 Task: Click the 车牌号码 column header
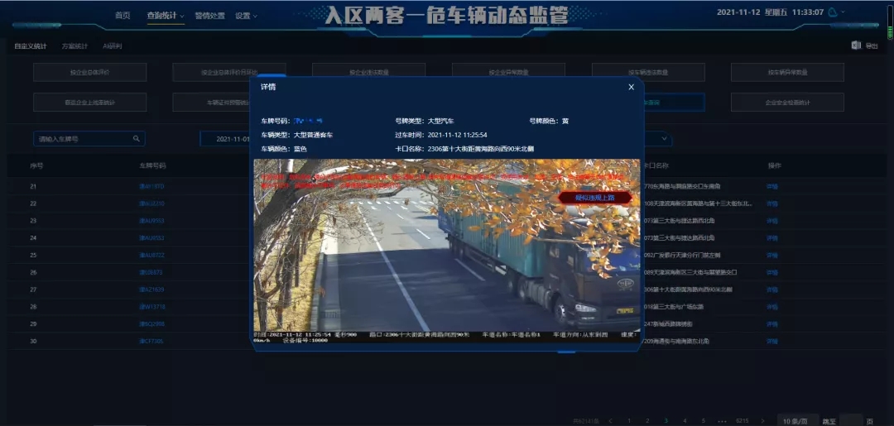click(152, 165)
